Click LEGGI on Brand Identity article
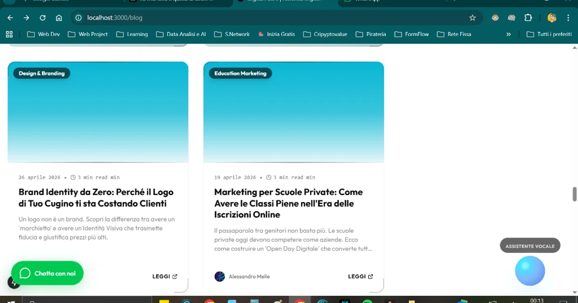578x303 pixels. tap(165, 277)
